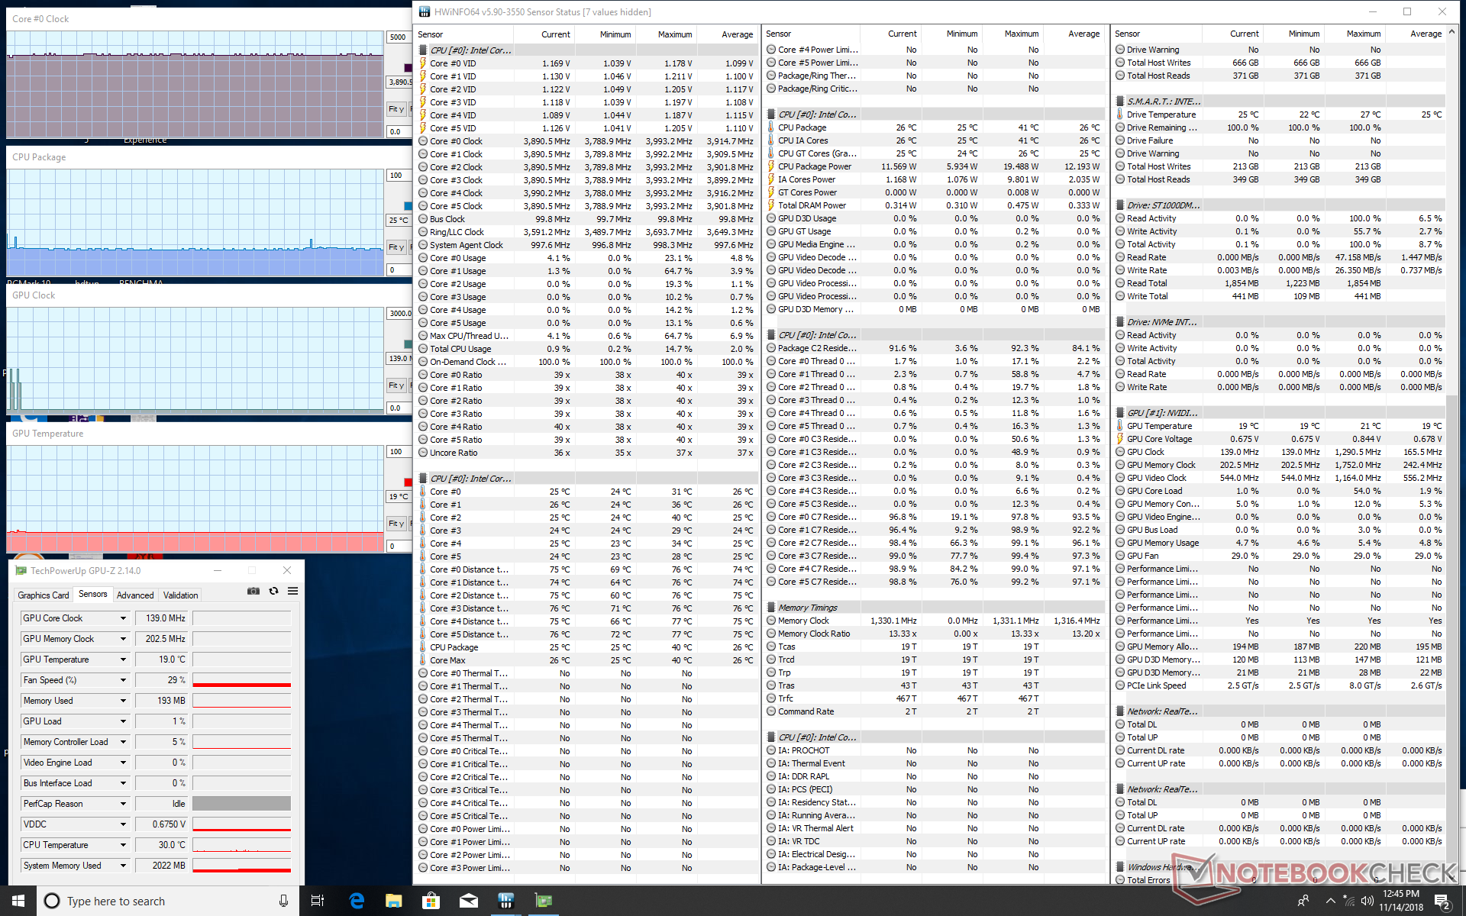This screenshot has height=916, width=1466.
Task: Switch to the Graphics Card tab
Action: pos(44,595)
